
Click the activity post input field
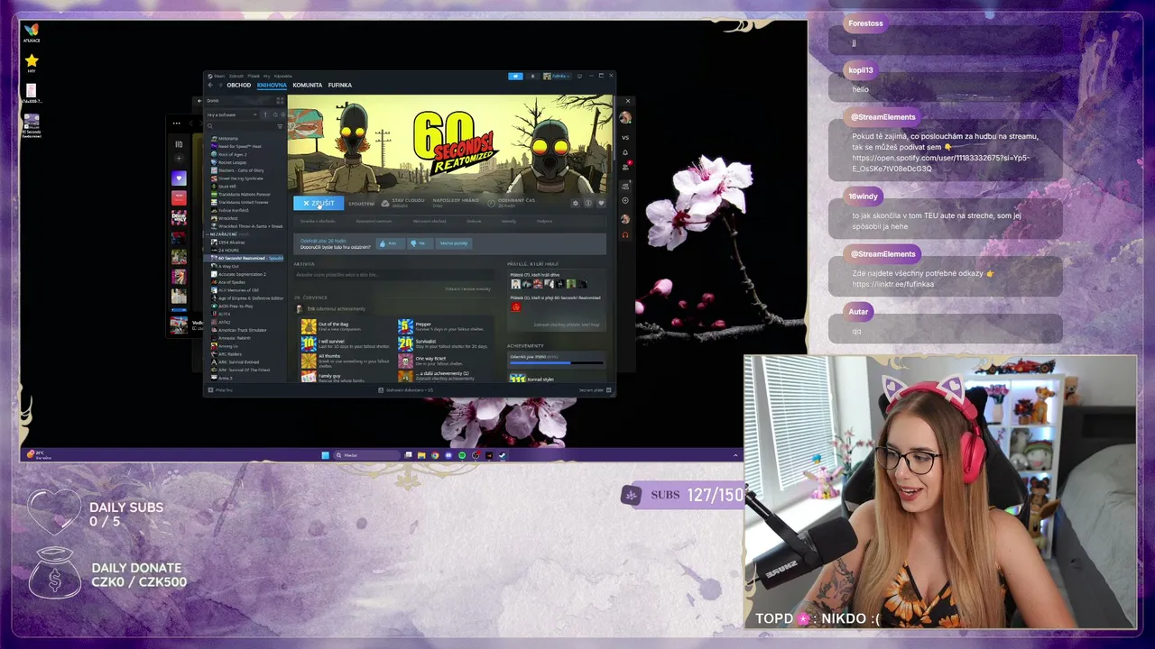coord(393,275)
